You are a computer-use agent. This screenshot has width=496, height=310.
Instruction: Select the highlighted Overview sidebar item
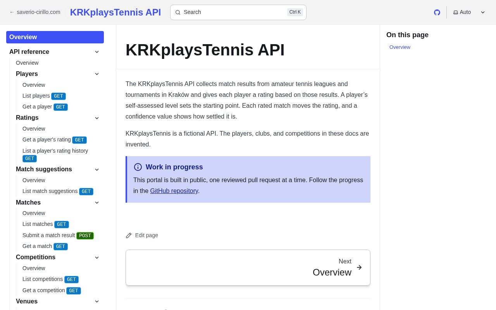(x=55, y=37)
